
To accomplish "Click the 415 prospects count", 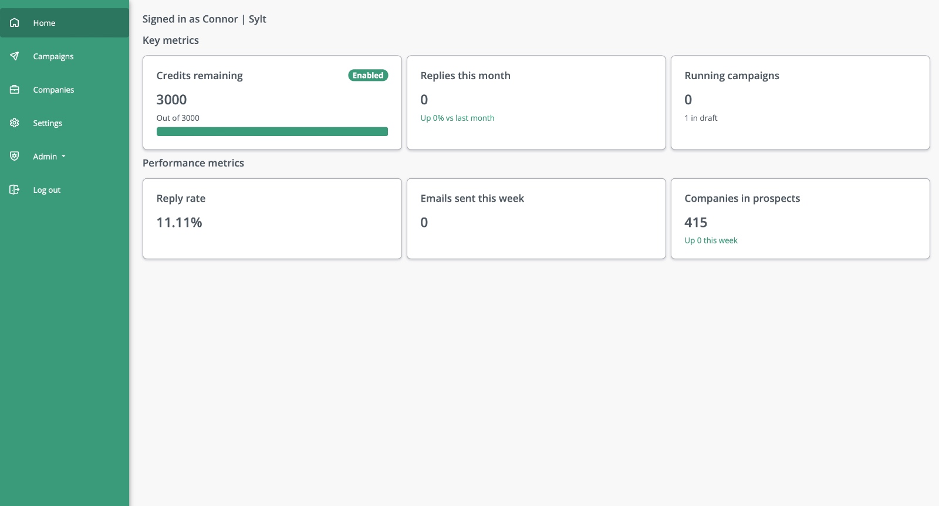I will (x=696, y=222).
